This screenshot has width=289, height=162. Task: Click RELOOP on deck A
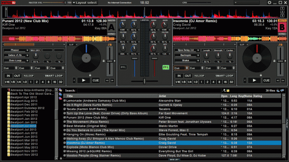coord(29,76)
